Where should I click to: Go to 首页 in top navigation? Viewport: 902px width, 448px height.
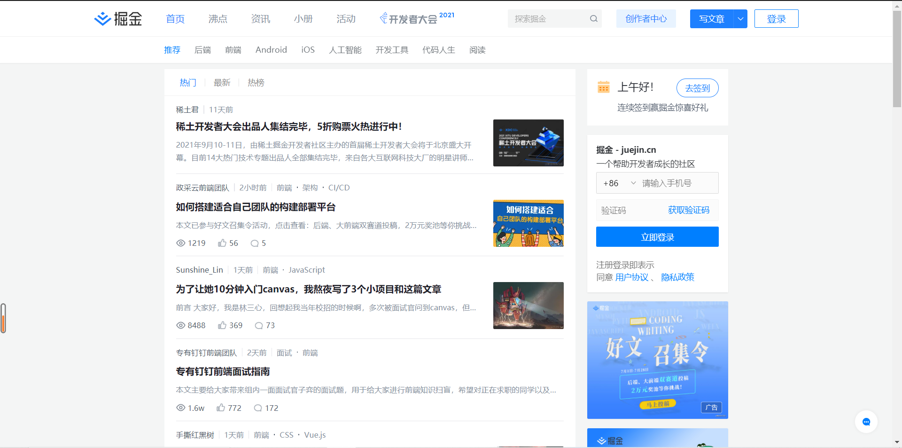point(175,19)
